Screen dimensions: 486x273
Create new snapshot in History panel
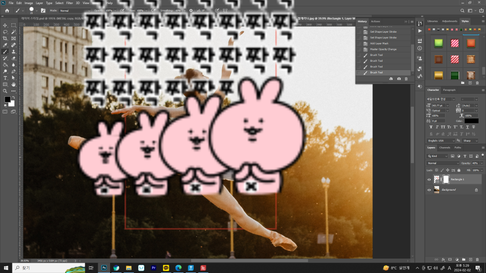click(399, 79)
